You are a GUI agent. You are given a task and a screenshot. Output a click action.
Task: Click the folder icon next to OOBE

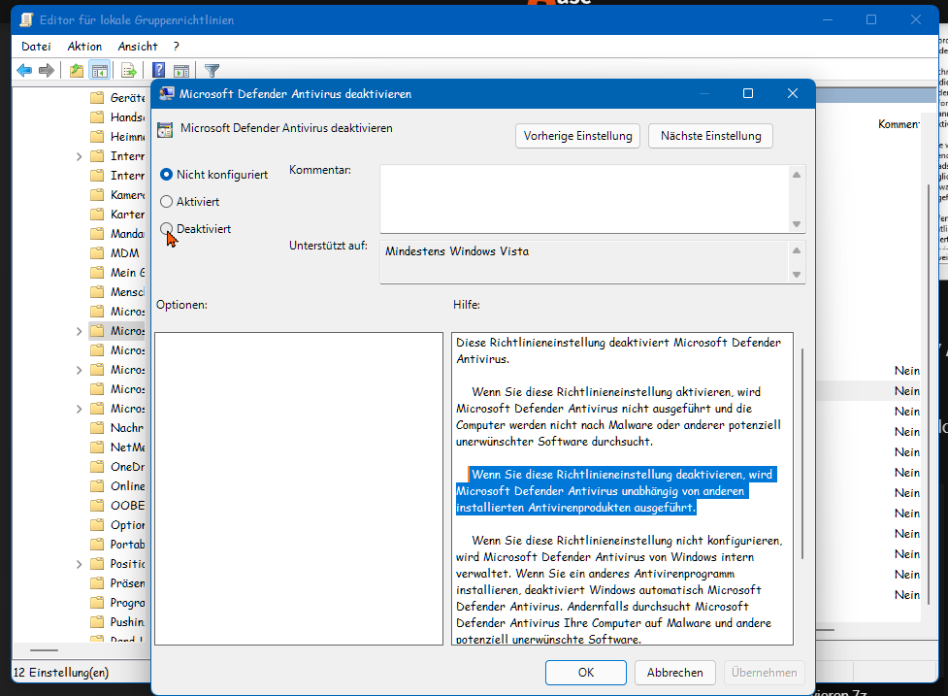coord(97,506)
